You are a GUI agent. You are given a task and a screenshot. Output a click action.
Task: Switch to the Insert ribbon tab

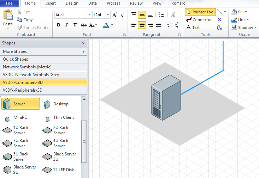51,3
